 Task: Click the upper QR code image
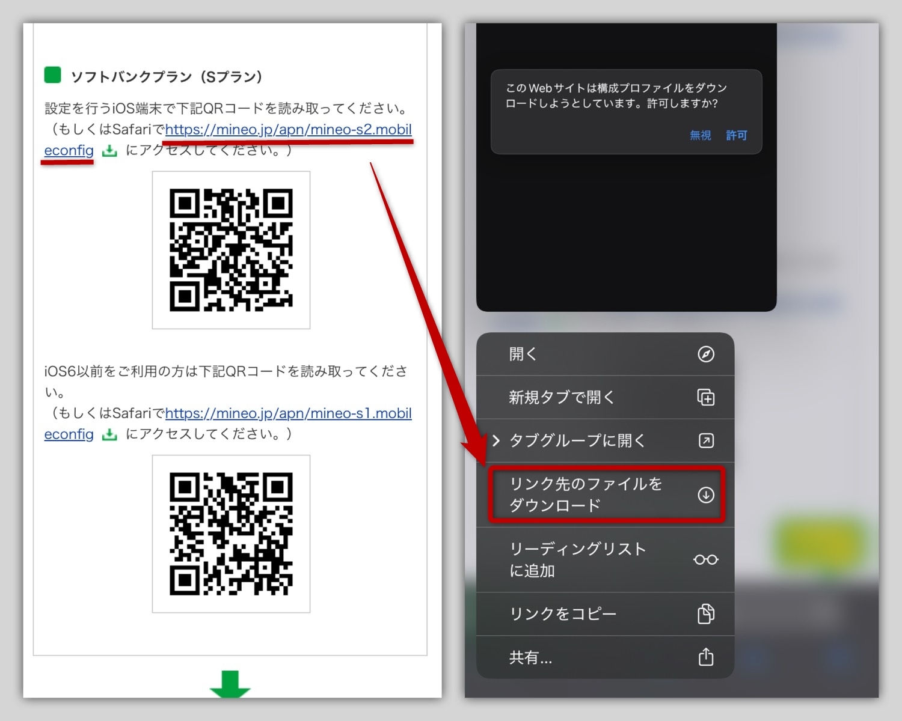(231, 250)
